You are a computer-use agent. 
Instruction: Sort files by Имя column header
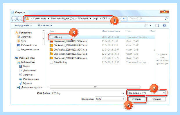click(52, 31)
